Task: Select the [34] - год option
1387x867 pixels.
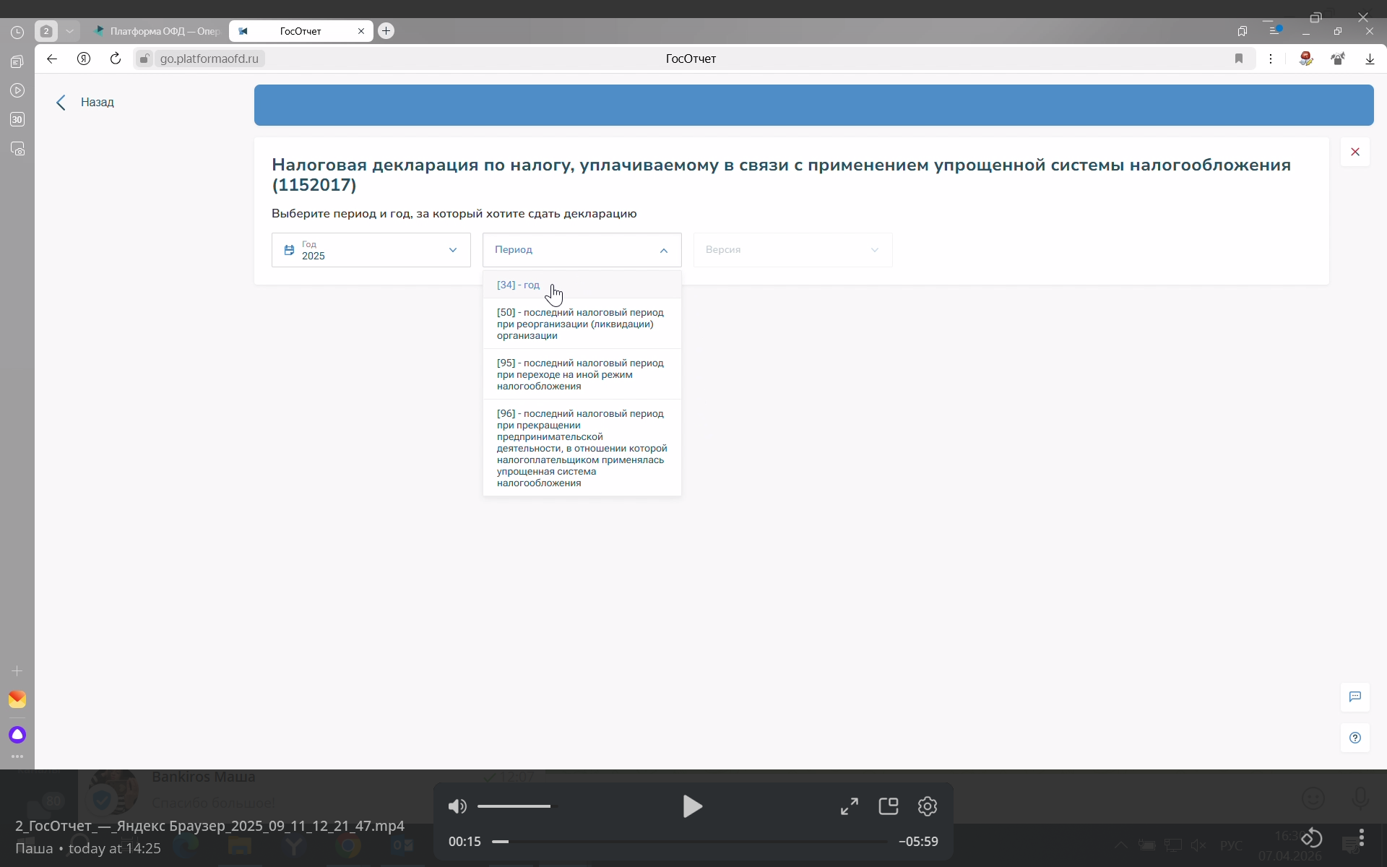Action: [519, 285]
